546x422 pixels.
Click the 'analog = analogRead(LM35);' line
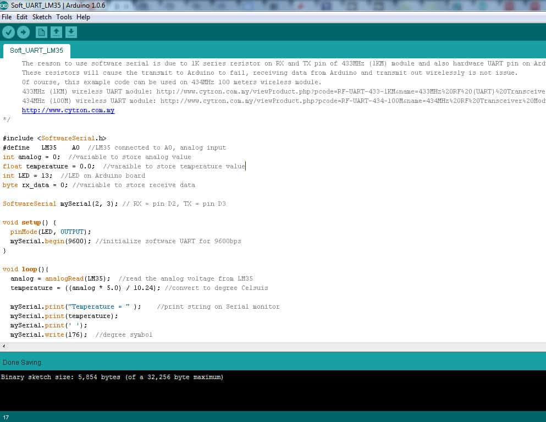(131, 279)
